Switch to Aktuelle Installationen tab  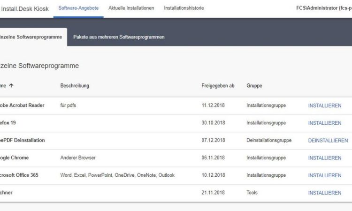131,8
